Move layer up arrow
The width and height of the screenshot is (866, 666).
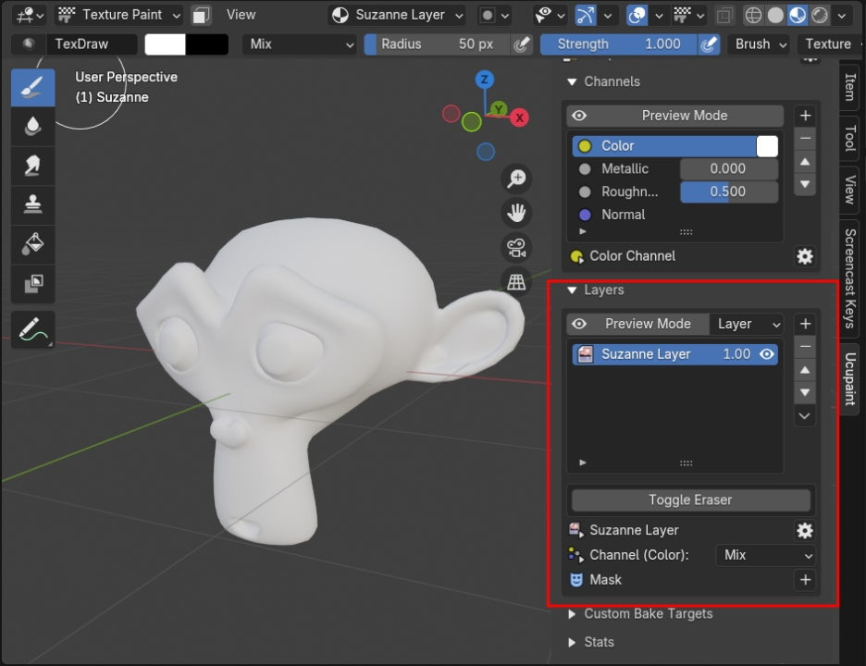(805, 370)
